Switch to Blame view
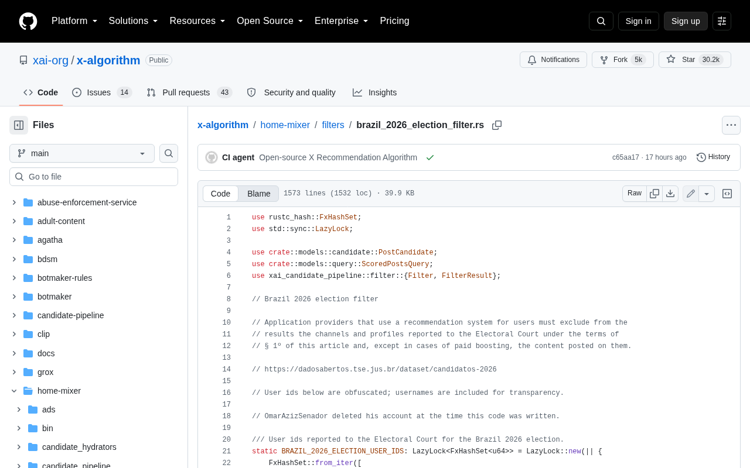This screenshot has height=468, width=750. [259, 194]
